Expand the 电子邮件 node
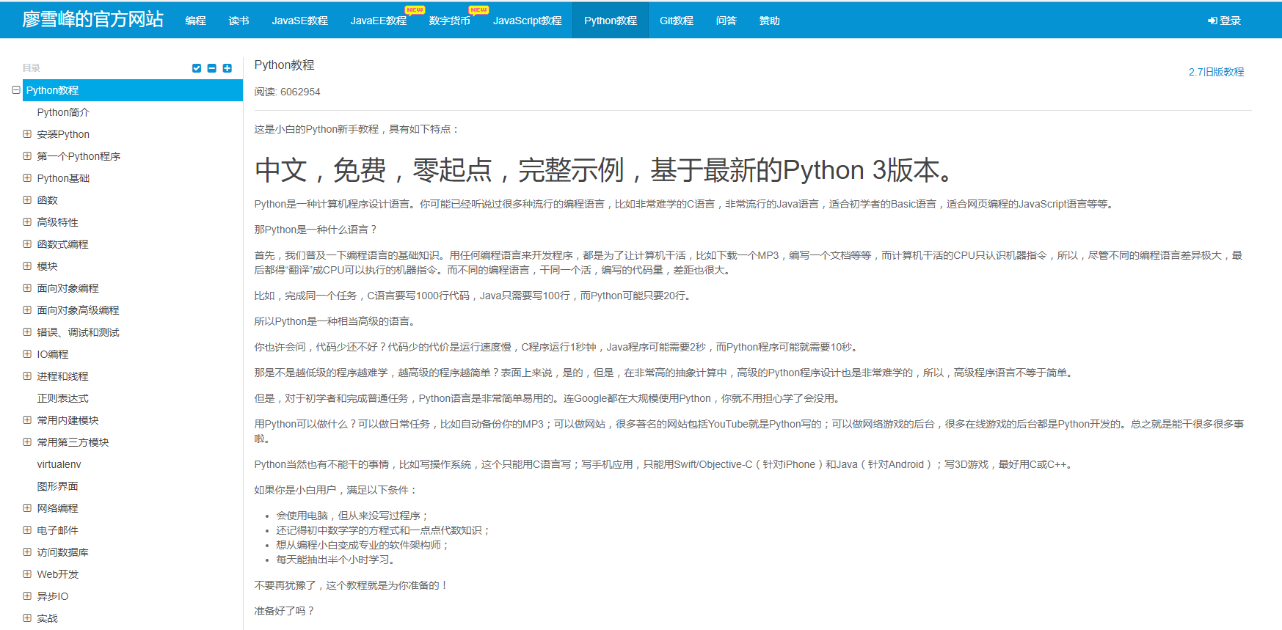 27,530
